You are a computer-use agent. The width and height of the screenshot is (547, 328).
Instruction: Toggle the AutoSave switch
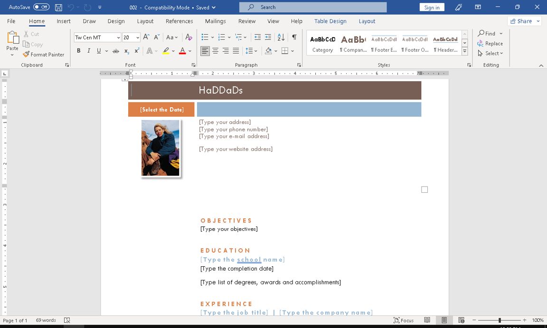pyautogui.click(x=41, y=7)
